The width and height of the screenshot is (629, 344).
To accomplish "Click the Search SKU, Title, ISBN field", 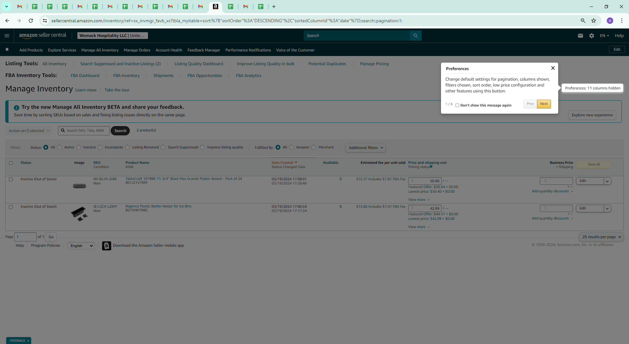I will pyautogui.click(x=84, y=131).
